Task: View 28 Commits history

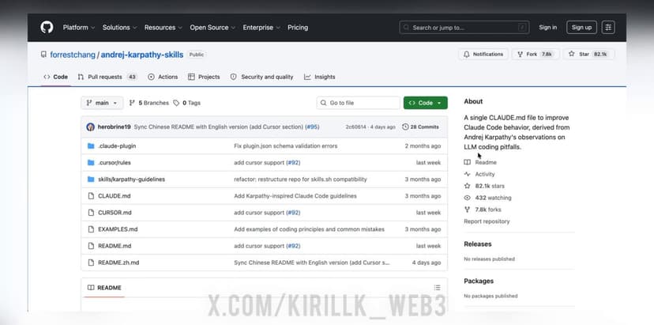Action: (x=420, y=127)
